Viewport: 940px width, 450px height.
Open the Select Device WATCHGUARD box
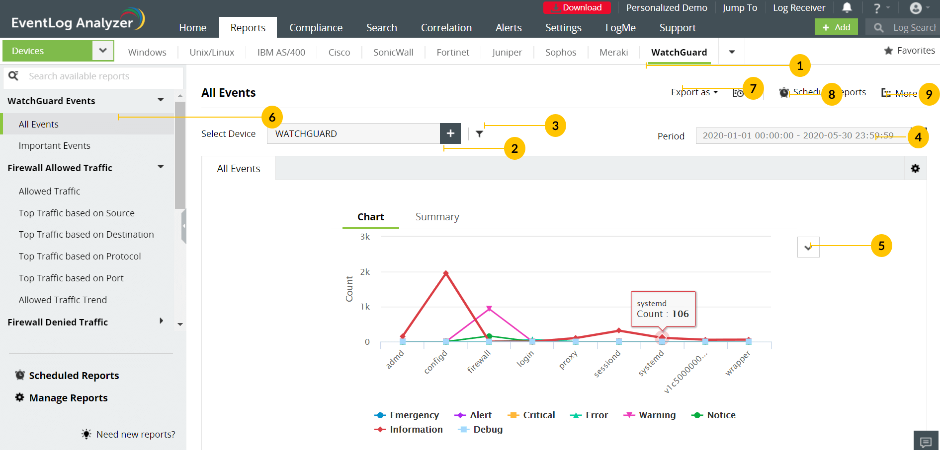[x=353, y=133]
